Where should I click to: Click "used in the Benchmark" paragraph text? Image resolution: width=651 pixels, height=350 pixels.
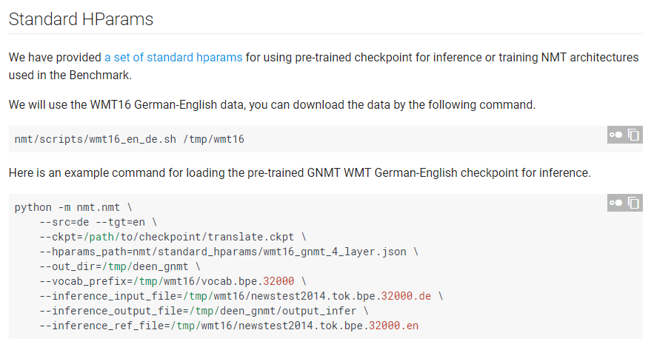point(71,75)
